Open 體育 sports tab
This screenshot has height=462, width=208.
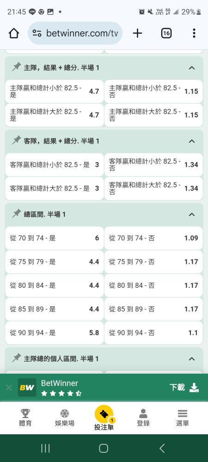(25, 418)
